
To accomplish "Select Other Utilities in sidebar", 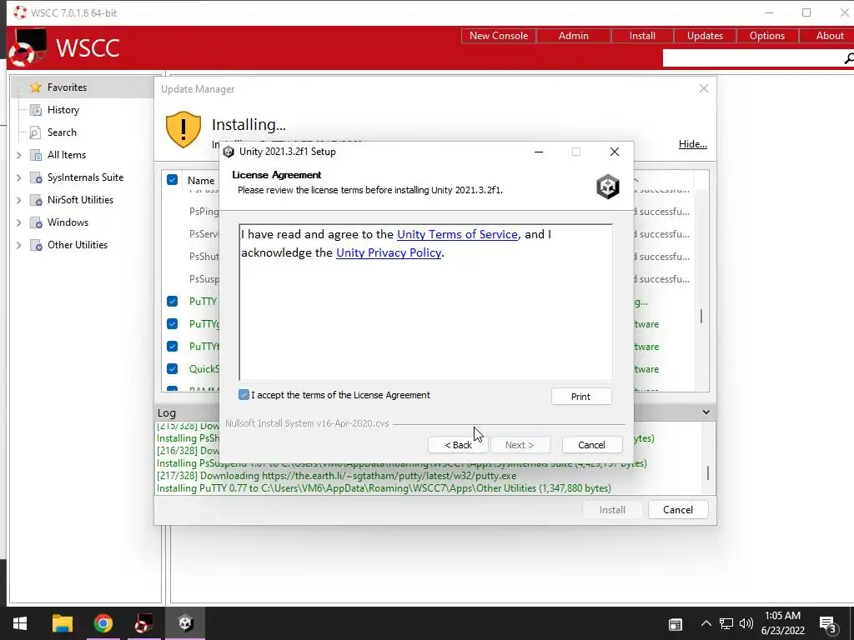I will [78, 245].
